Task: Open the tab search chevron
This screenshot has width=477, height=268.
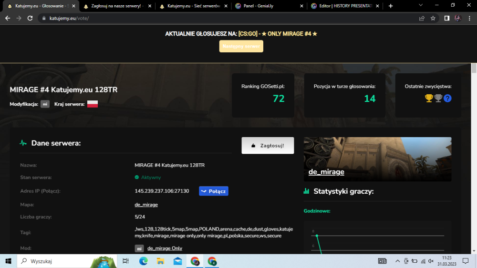Action: click(421, 5)
